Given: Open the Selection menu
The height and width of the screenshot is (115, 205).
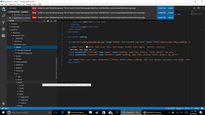Looking at the screenshot, I should coord(12,4).
